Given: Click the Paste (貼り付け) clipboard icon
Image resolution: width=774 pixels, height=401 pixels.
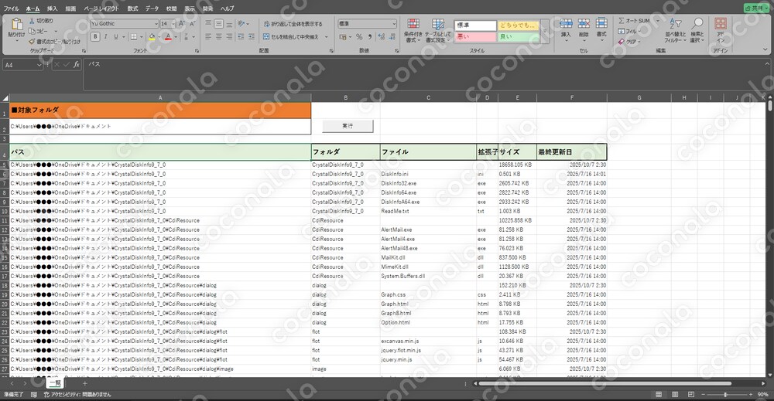Looking at the screenshot, I should [x=16, y=24].
